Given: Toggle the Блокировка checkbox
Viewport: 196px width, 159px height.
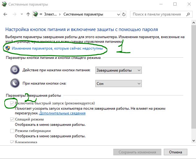Looking at the screenshot, I should point(12,142).
